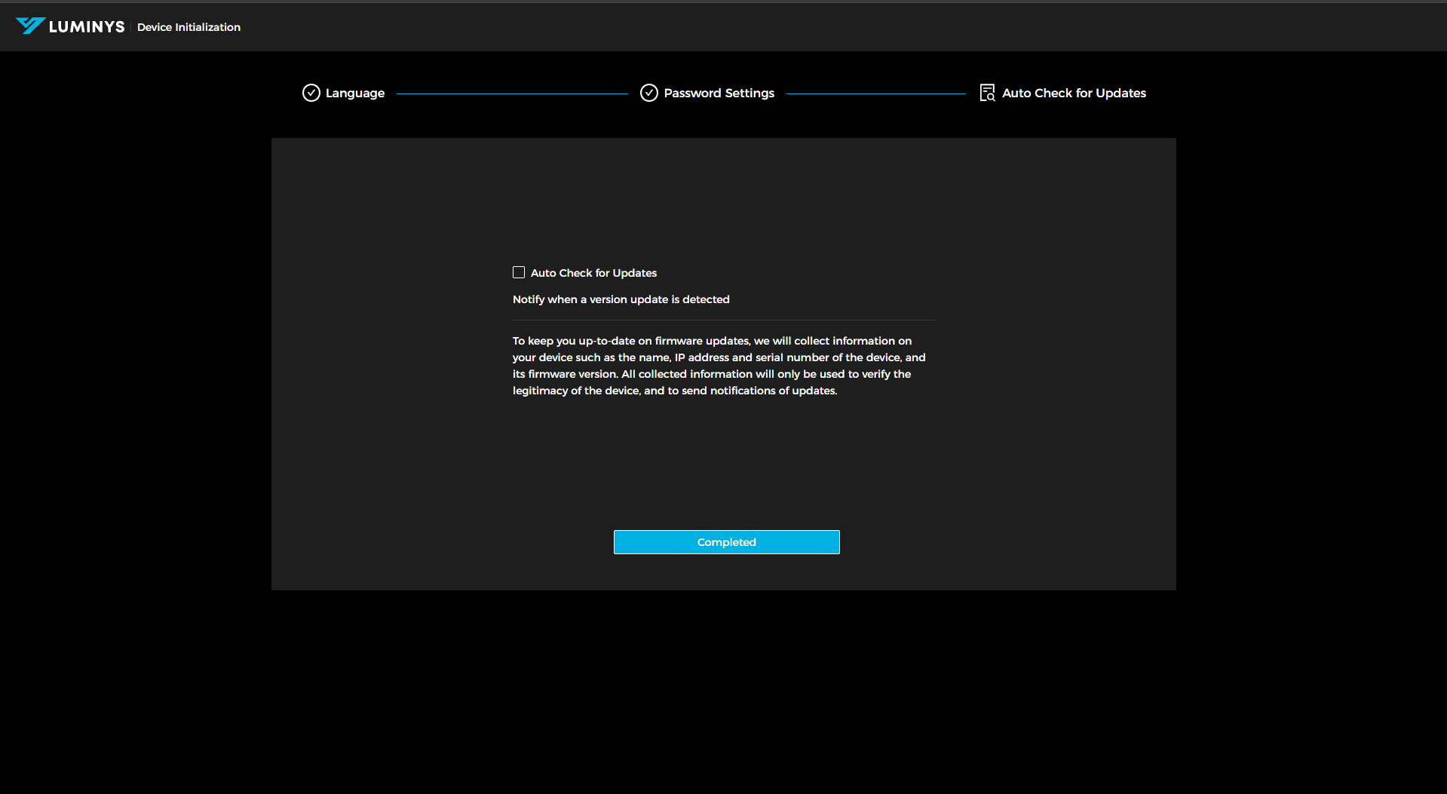1447x794 pixels.
Task: Select Auto Check for Updates wizard step label
Action: tap(1074, 93)
